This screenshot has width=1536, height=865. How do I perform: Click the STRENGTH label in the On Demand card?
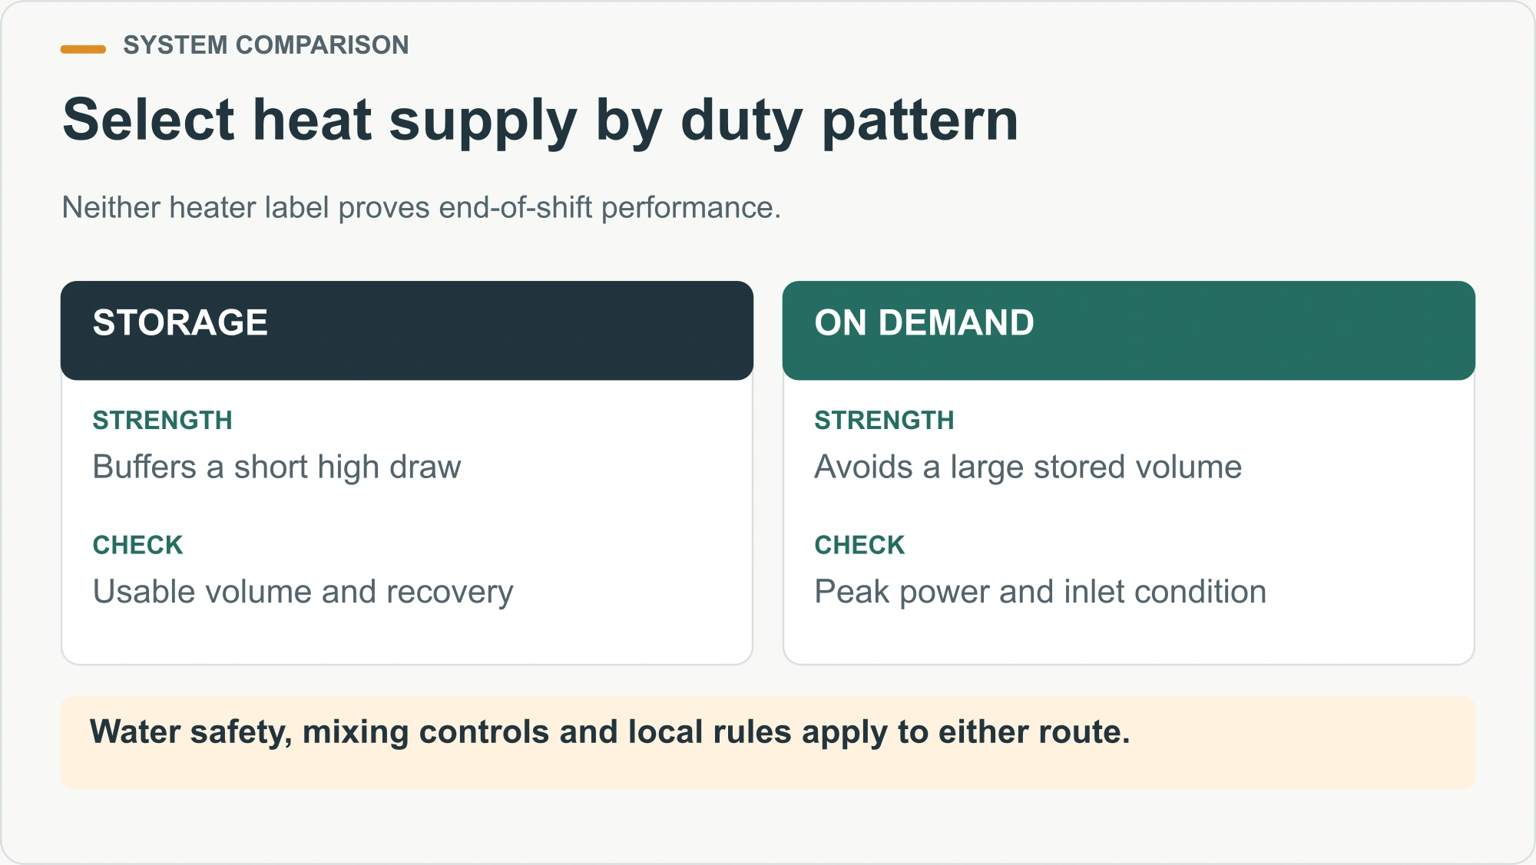pos(884,421)
